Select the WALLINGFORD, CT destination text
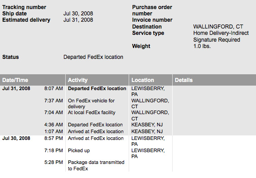This screenshot has width=256, height=178. [x=218, y=26]
